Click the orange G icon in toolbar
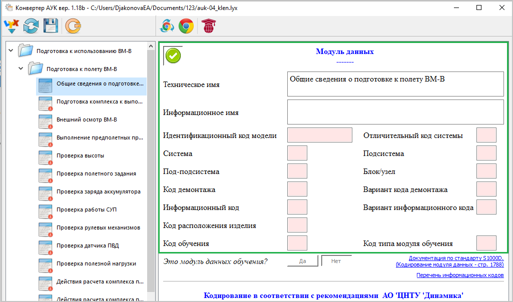This screenshot has height=302, width=513. click(73, 25)
